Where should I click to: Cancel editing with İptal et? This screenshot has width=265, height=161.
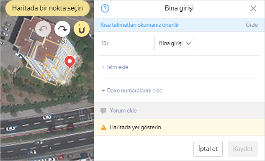click(208, 149)
